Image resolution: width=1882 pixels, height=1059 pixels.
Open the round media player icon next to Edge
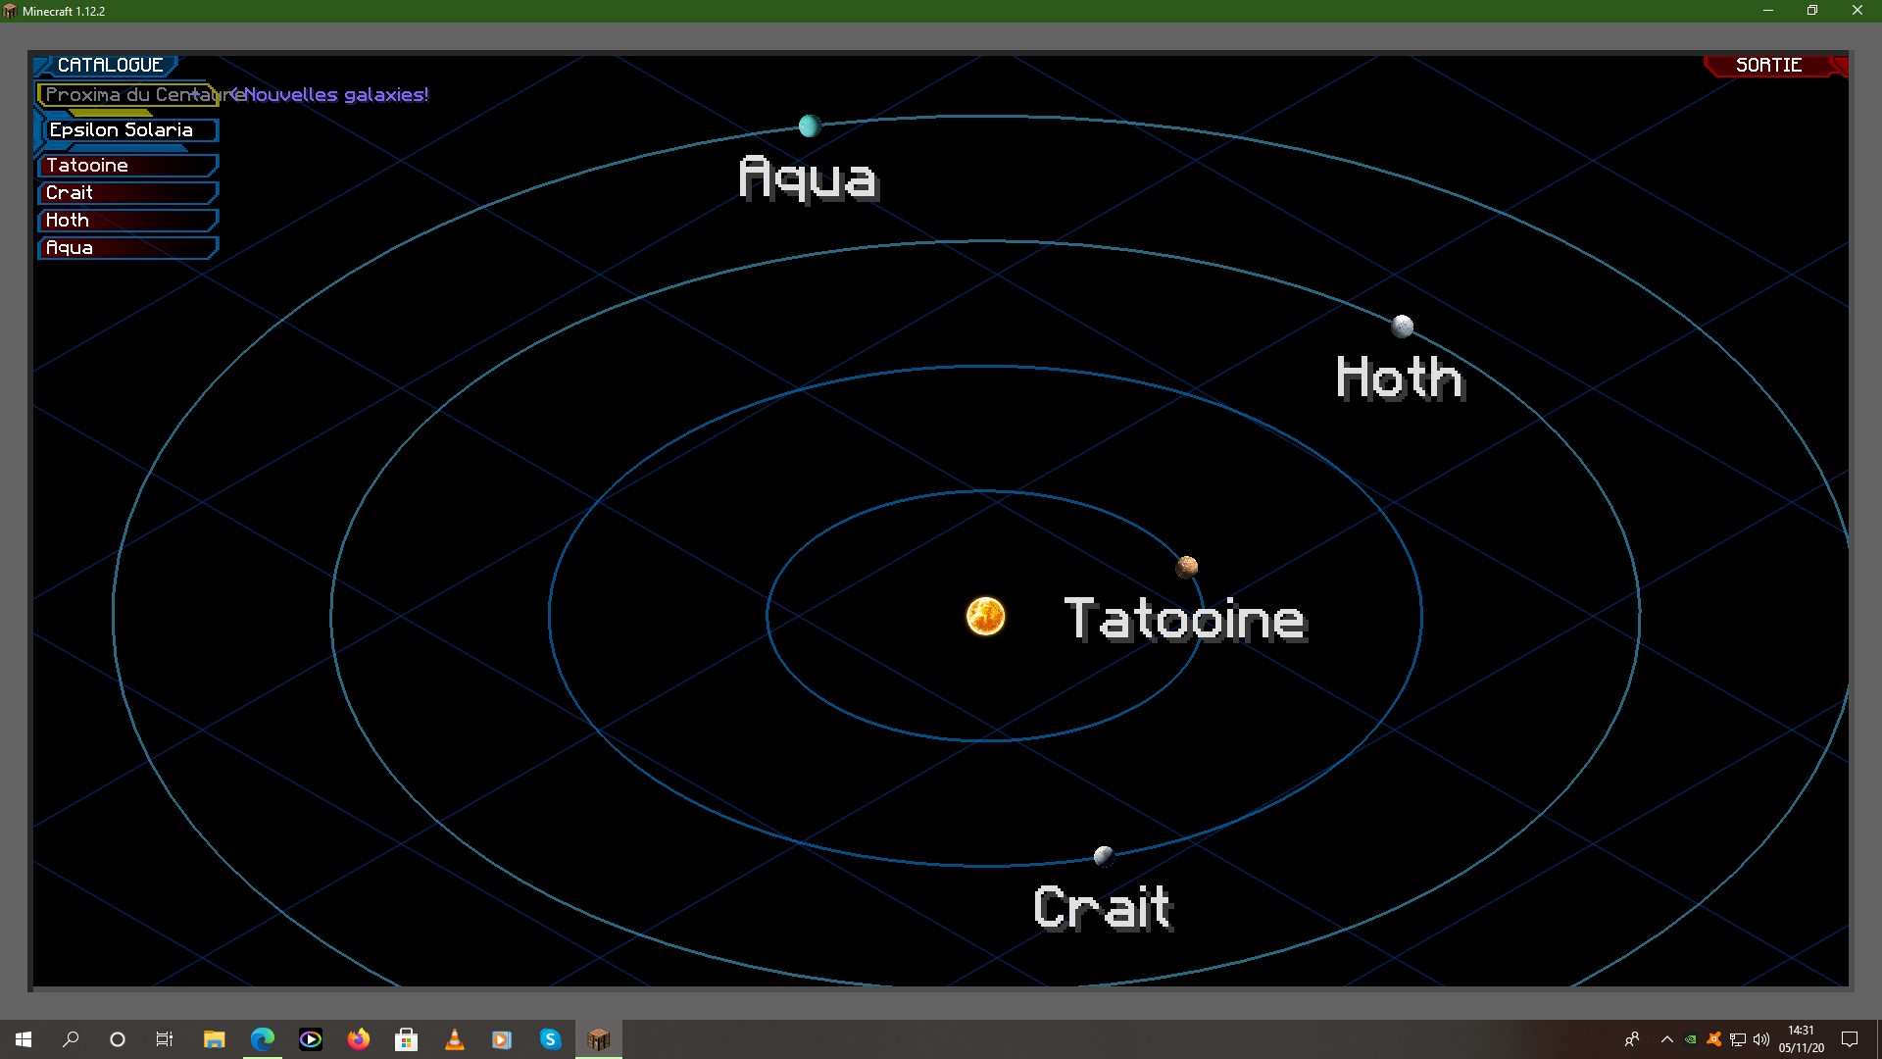click(x=311, y=1039)
